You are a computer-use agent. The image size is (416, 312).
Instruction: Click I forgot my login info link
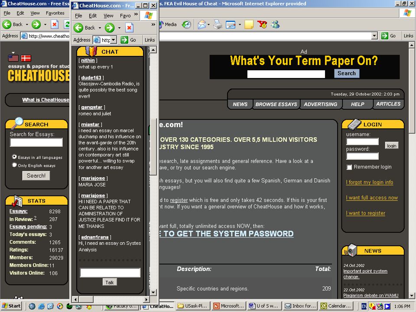(x=370, y=182)
